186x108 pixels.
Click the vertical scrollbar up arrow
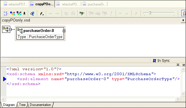[x=183, y=69]
